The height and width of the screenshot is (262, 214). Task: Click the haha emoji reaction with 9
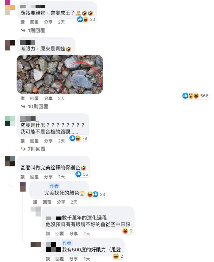click(x=125, y=231)
